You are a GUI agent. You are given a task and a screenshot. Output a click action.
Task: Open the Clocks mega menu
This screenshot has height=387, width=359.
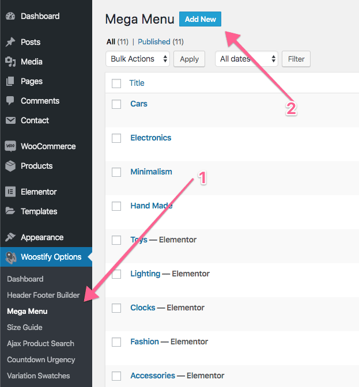143,308
